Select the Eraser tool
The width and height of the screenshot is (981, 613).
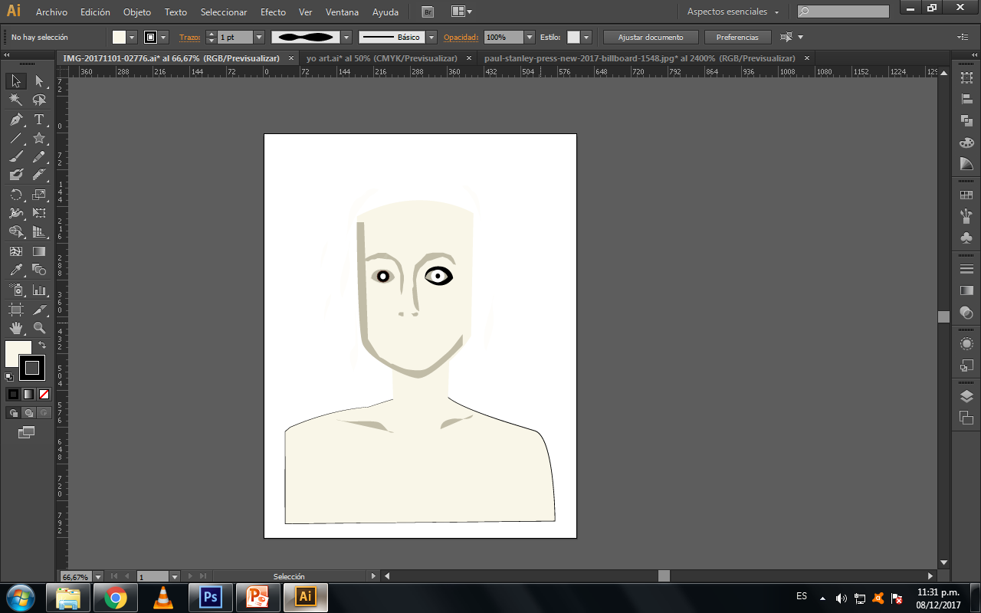tap(39, 175)
